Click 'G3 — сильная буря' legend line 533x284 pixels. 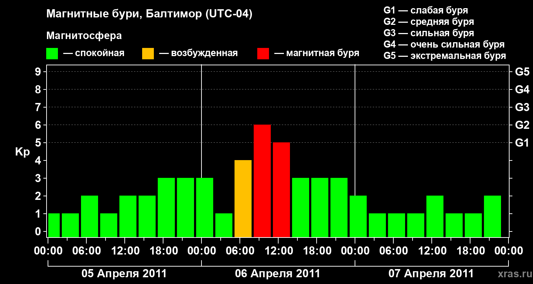(429, 33)
